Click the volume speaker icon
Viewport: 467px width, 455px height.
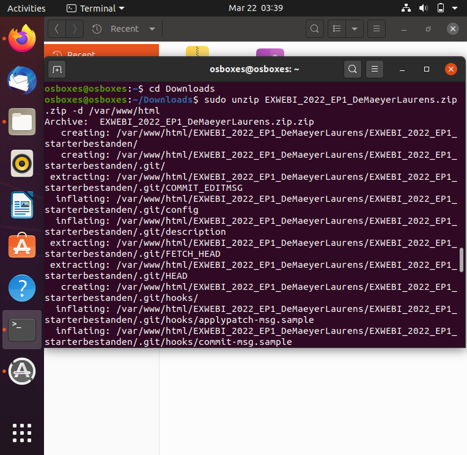pos(423,8)
